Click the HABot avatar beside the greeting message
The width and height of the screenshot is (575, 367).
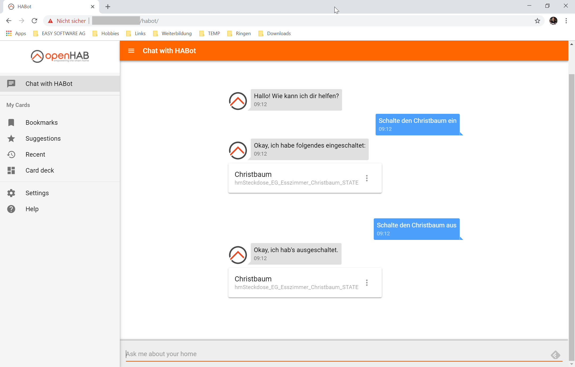238,101
